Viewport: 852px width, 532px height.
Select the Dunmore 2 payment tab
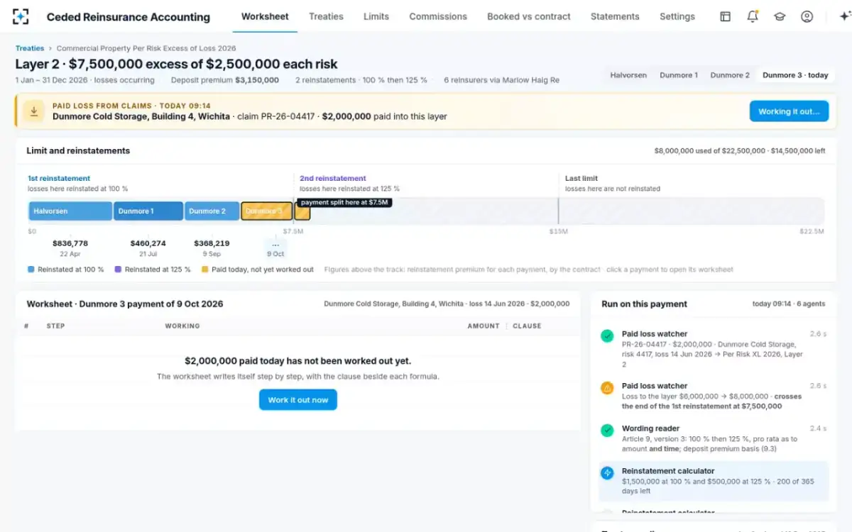[x=730, y=75]
